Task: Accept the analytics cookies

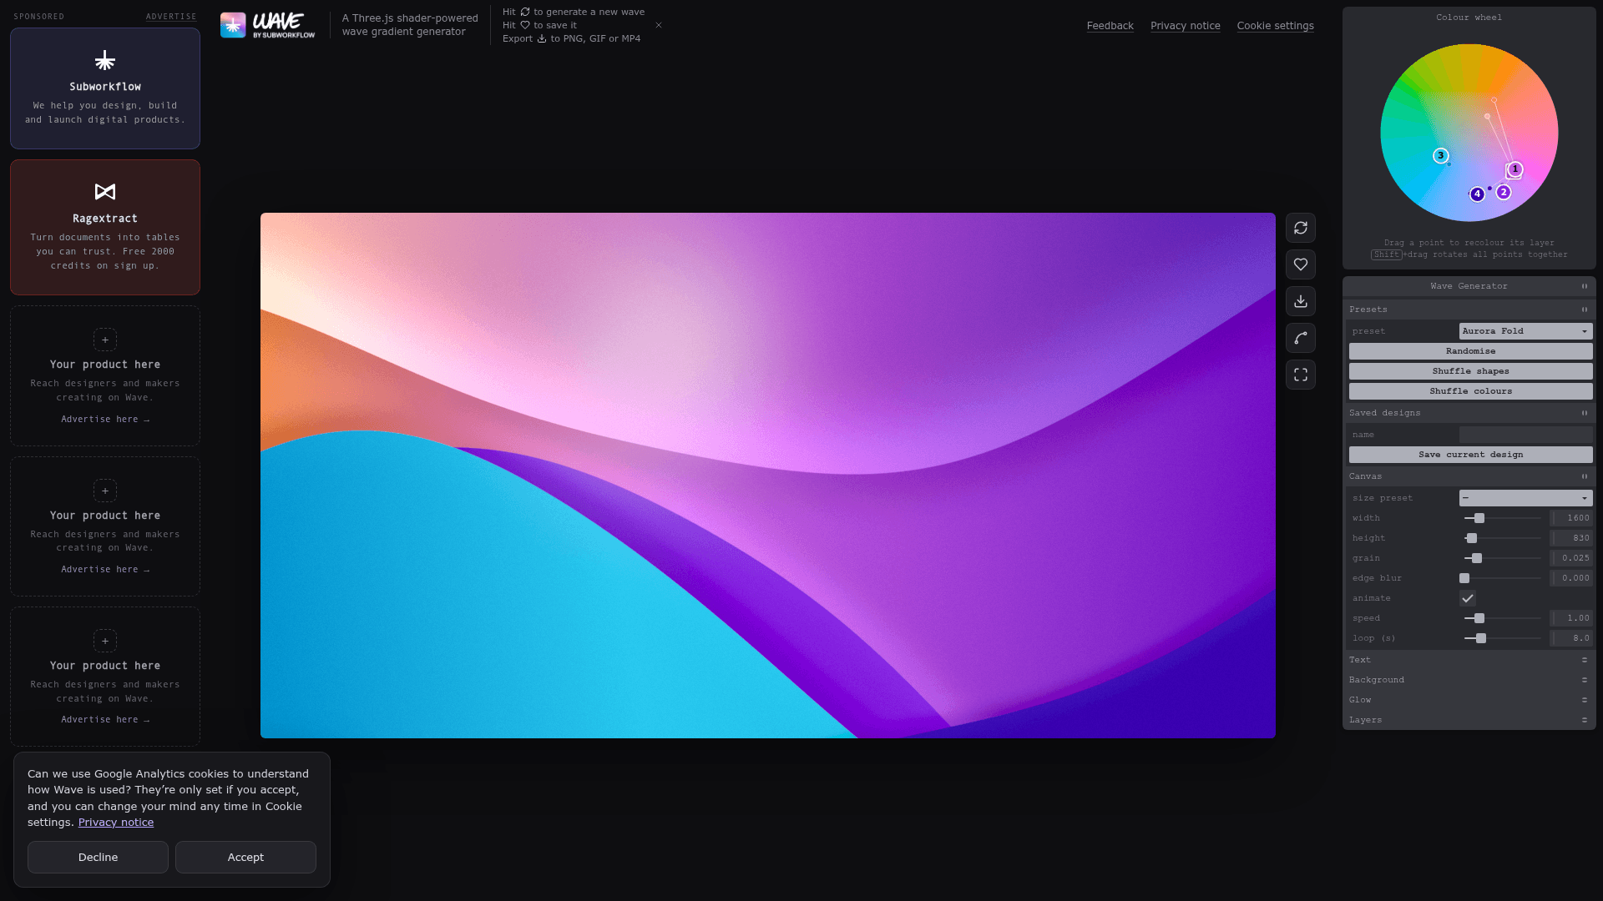Action: coord(245,857)
